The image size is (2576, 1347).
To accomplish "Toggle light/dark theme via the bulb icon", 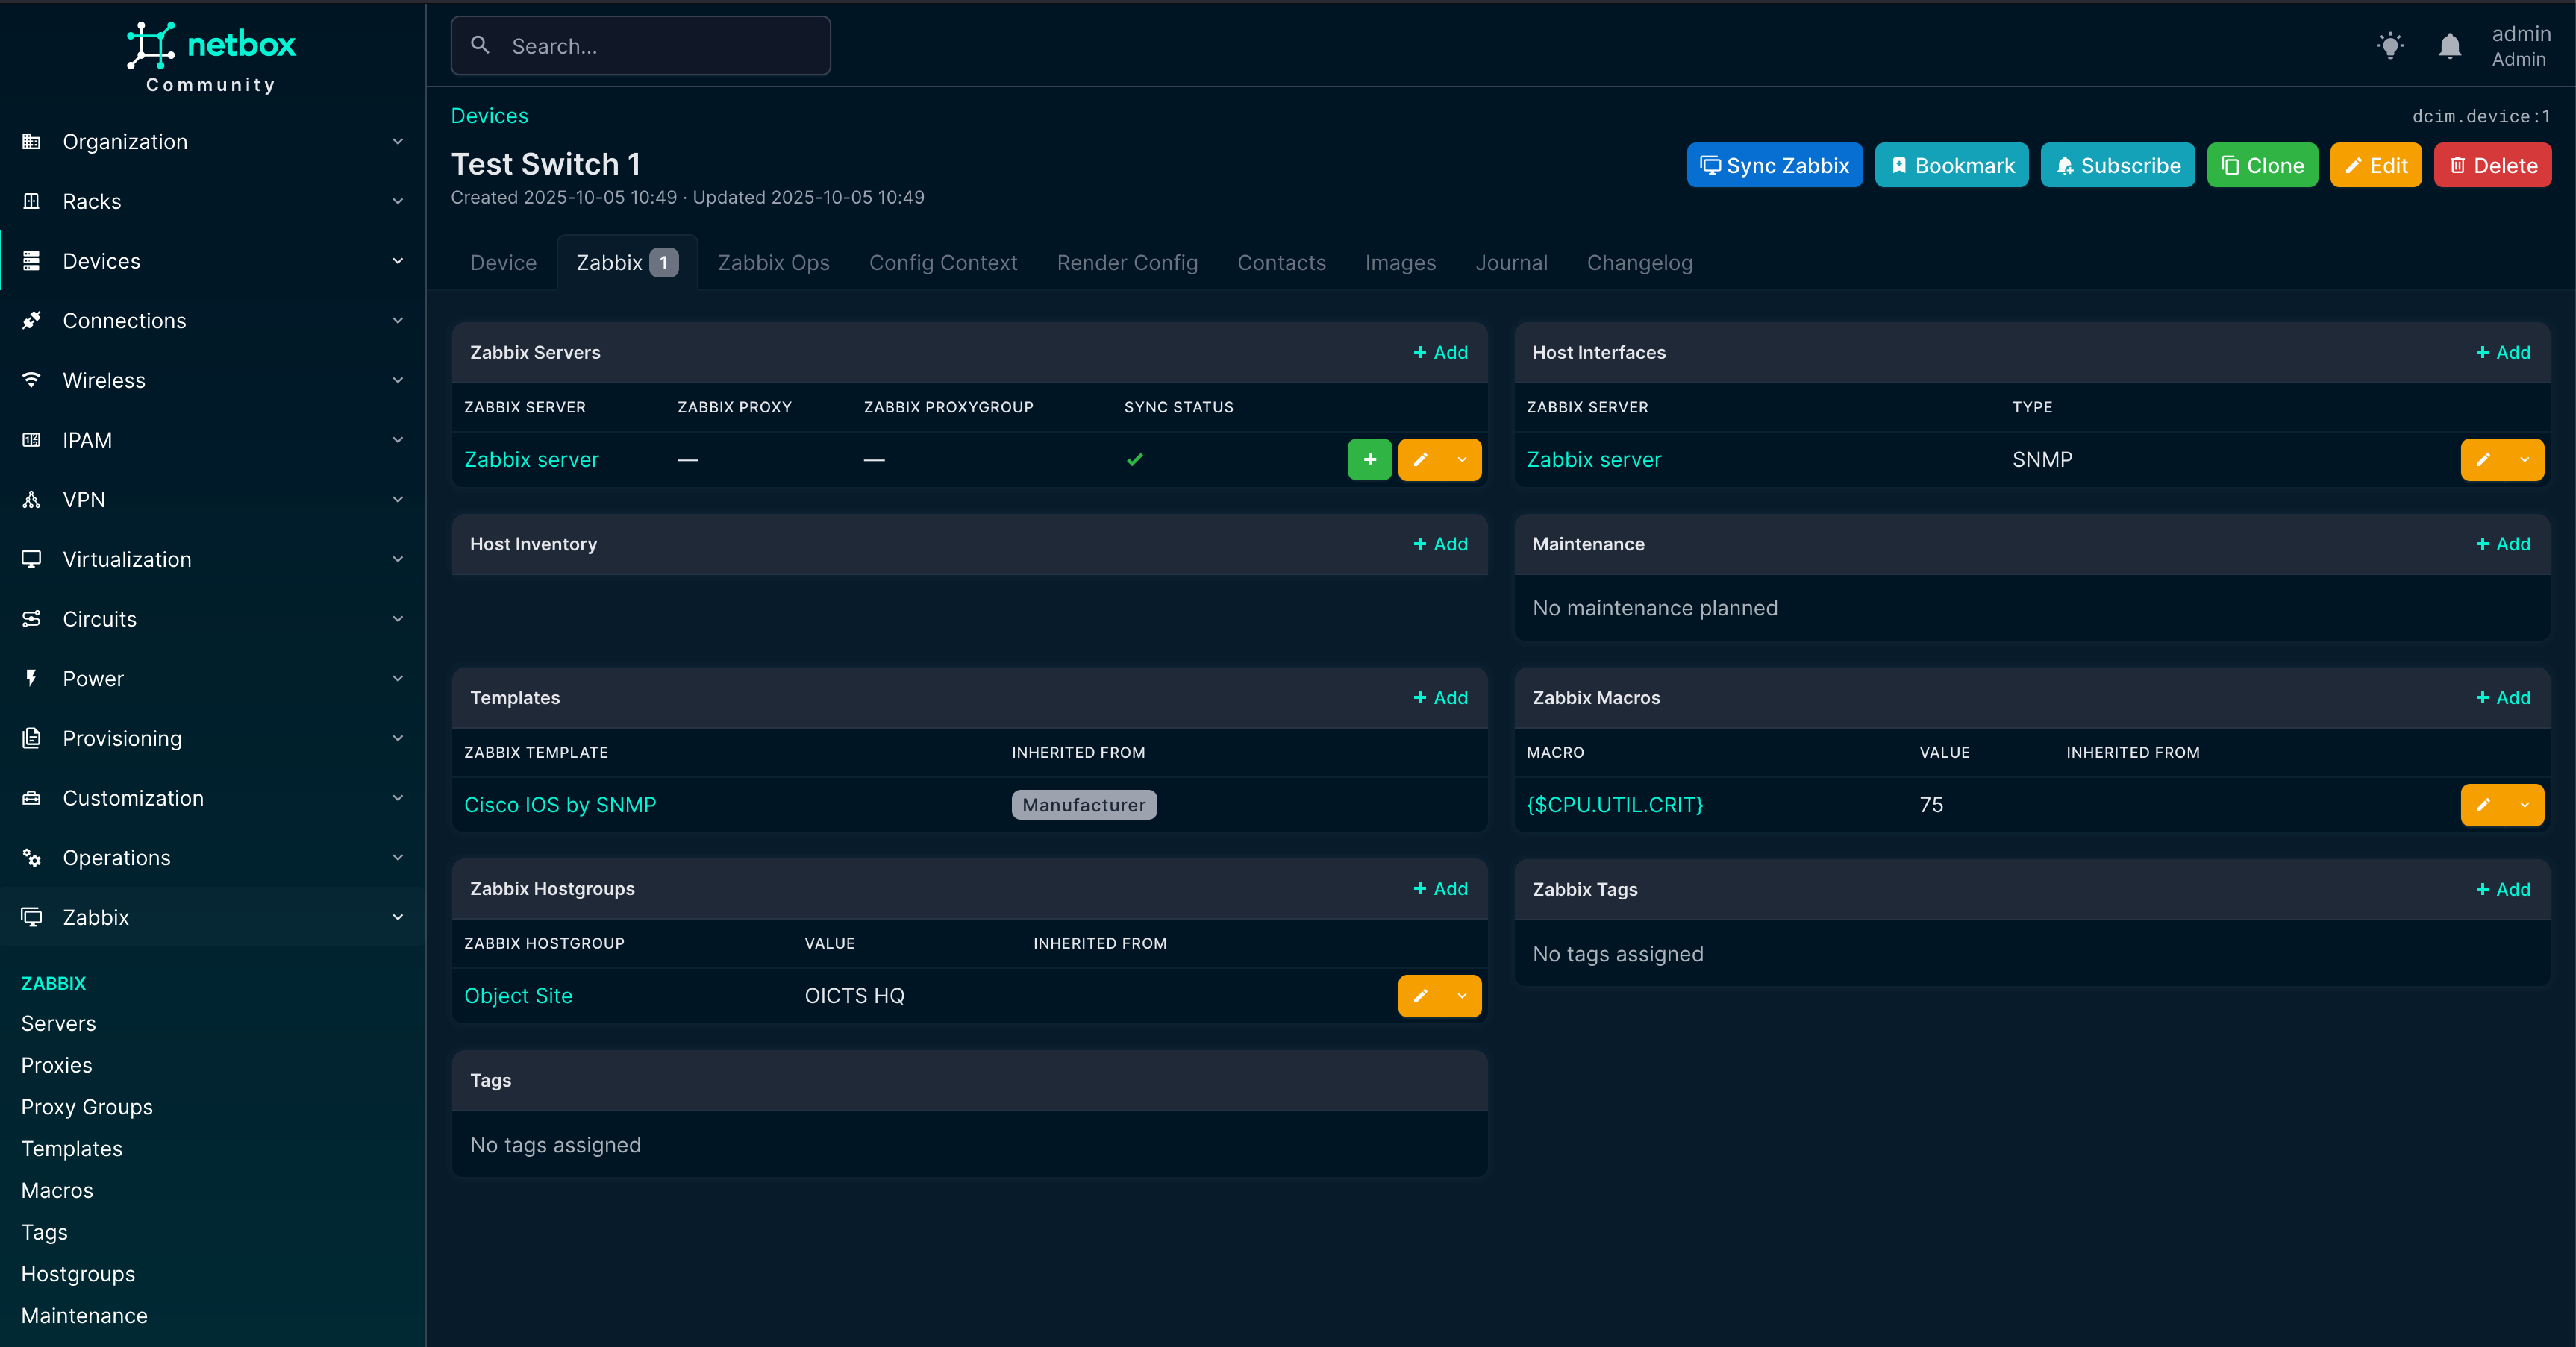I will 2390,46.
